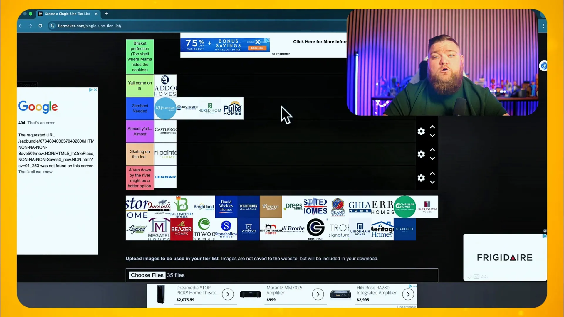Pick the Impression Homes logo in tray
Image resolution: width=564 pixels, height=317 pixels.
[x=427, y=207]
